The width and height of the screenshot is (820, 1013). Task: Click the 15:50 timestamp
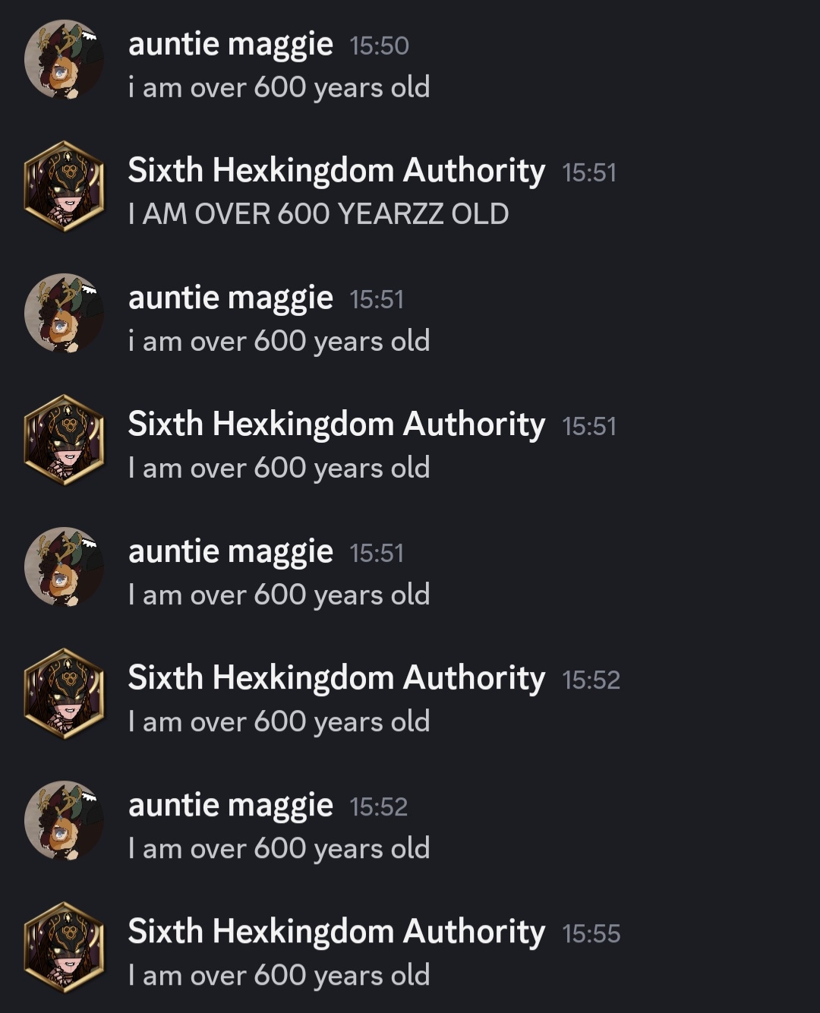pos(379,46)
